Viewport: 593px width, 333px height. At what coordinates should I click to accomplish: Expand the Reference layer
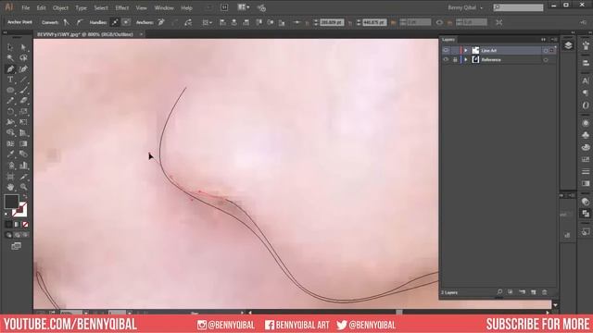pos(466,59)
